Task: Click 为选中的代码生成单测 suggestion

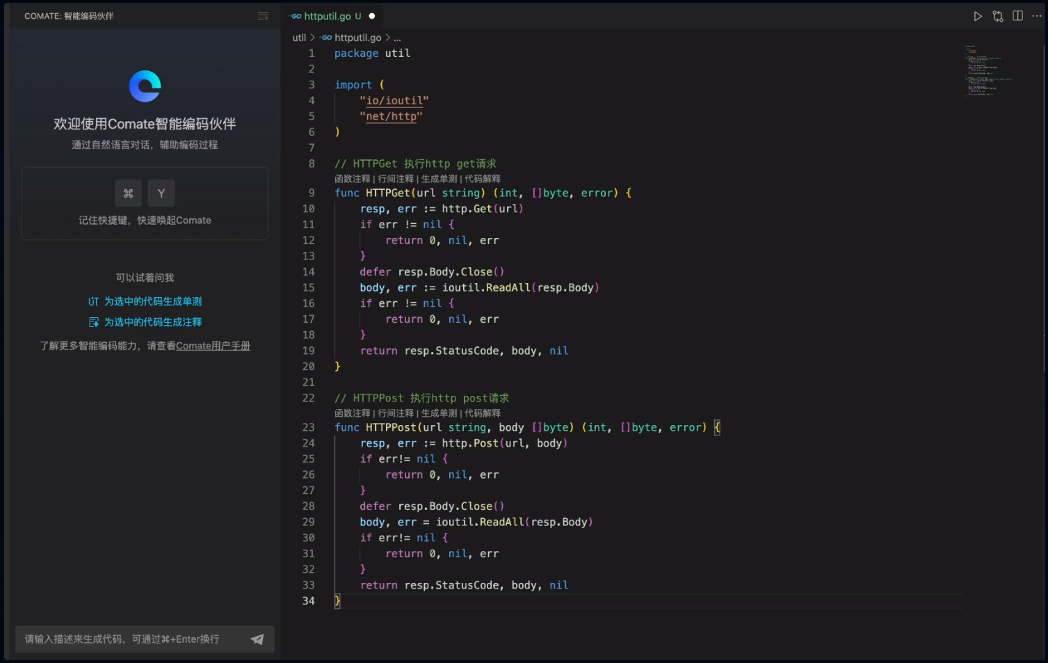Action: [153, 301]
